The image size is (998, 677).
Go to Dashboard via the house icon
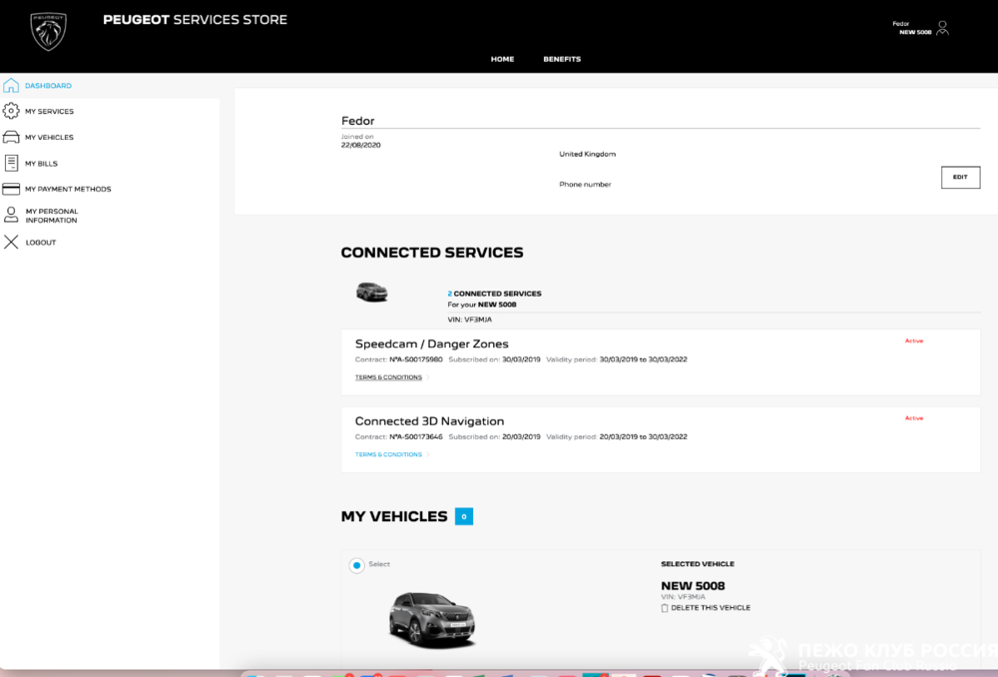[11, 85]
